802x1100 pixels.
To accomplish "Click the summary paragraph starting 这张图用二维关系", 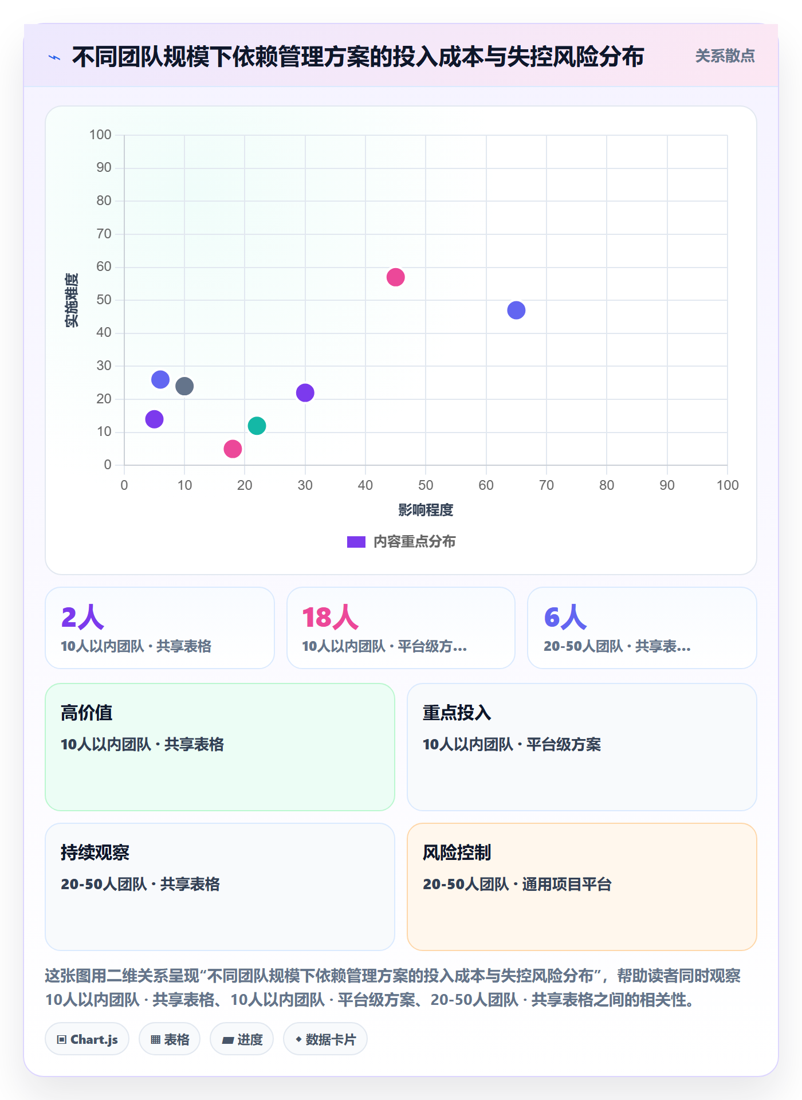I will [393, 988].
